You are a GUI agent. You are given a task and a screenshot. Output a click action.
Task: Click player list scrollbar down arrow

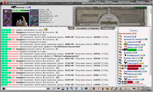[x=150, y=83]
